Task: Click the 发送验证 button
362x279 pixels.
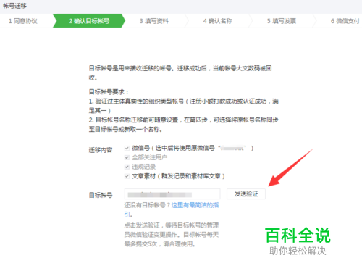Action: [x=246, y=193]
